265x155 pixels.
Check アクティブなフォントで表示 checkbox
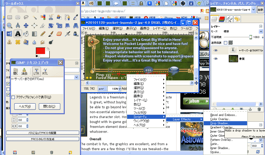pyautogui.click(x=13, y=97)
